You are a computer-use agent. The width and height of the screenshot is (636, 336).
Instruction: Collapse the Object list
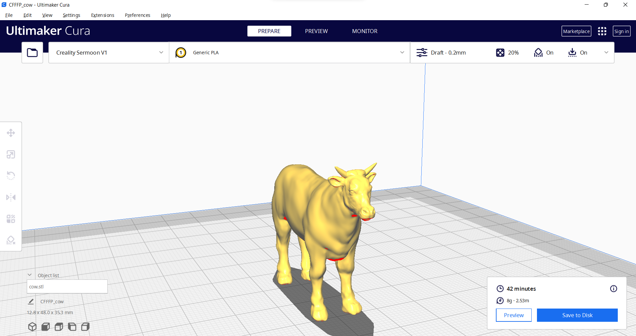pyautogui.click(x=30, y=275)
